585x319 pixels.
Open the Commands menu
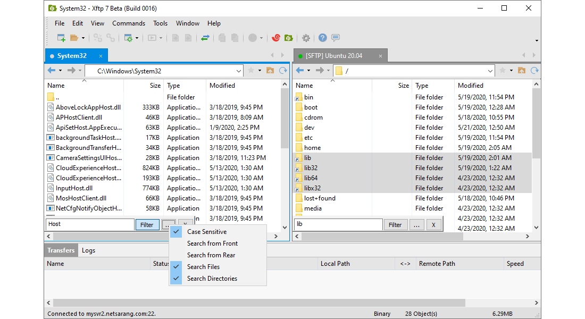[129, 23]
